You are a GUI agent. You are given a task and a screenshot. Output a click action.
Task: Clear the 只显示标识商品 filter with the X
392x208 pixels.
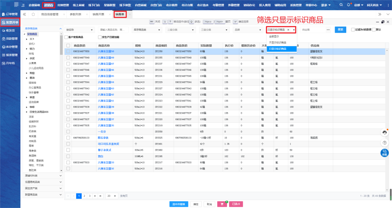pos(288,29)
